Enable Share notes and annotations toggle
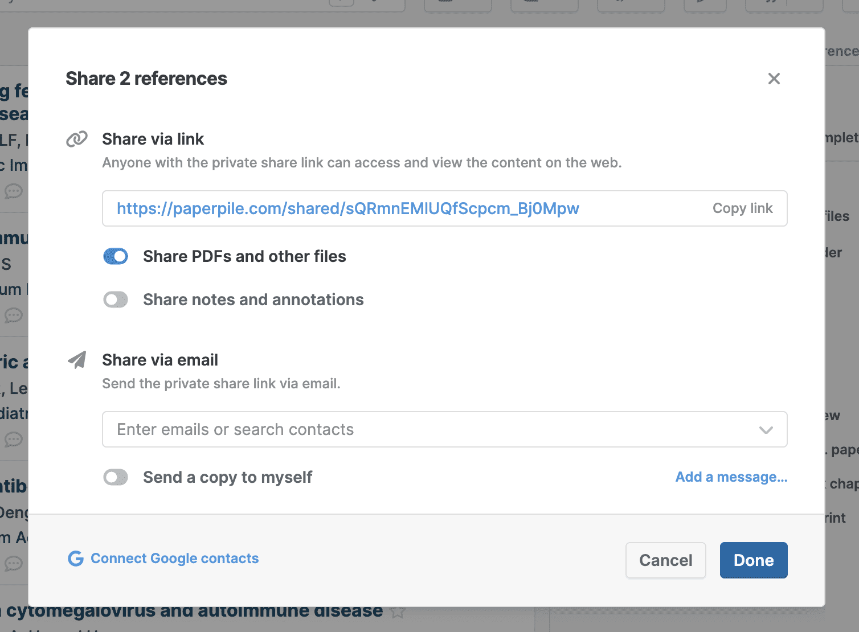 [x=116, y=299]
